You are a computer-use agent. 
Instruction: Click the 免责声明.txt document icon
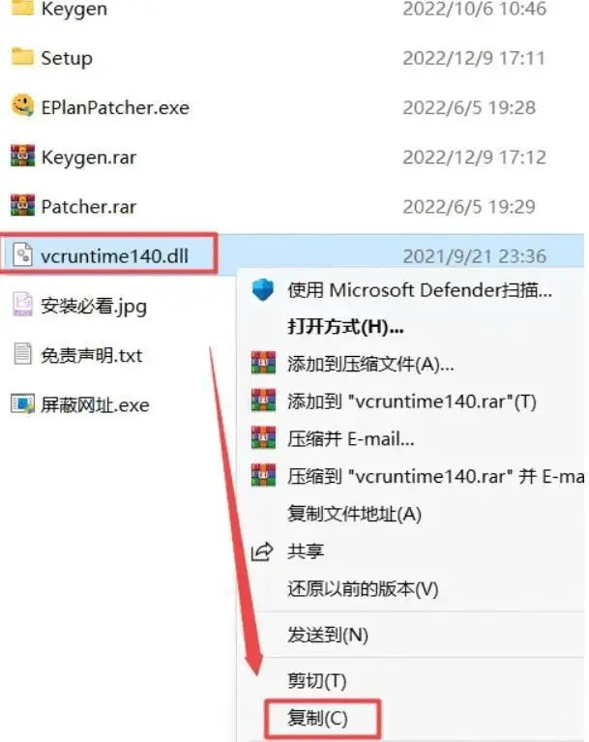[22, 353]
